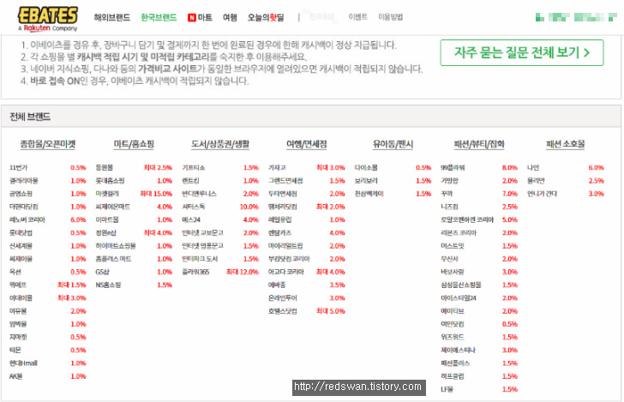The image size is (624, 402).
Task: Open the 롯데홈쇼핑 store link
Action: [111, 181]
